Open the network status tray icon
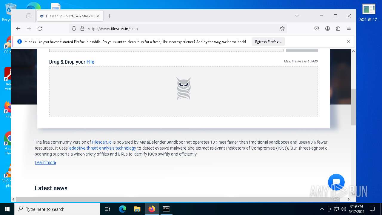Viewport: 382px width, 215px height. click(x=336, y=209)
